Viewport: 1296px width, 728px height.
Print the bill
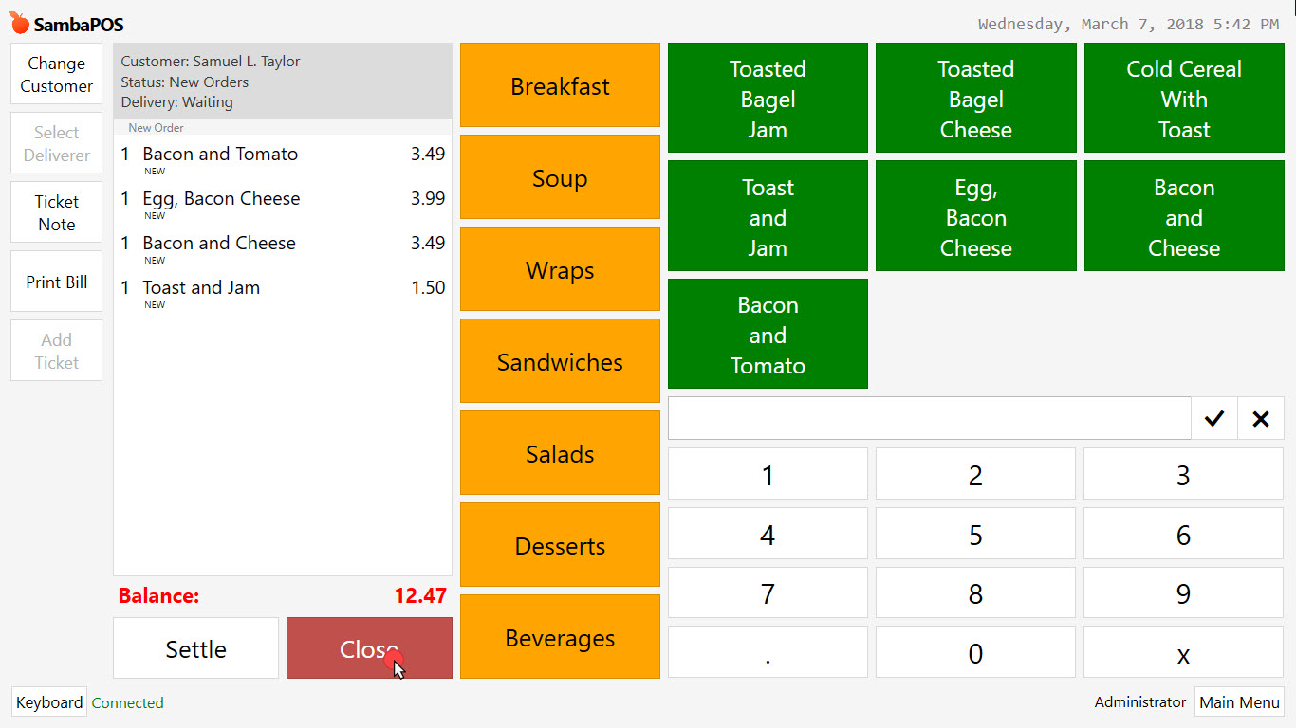pos(56,281)
